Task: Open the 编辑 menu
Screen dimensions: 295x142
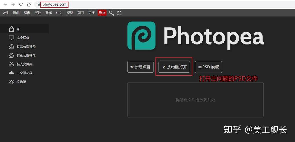Action: [16, 13]
